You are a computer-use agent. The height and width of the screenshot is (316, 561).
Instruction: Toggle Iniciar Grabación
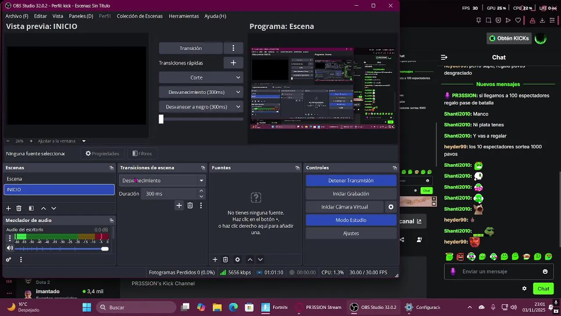tap(351, 194)
